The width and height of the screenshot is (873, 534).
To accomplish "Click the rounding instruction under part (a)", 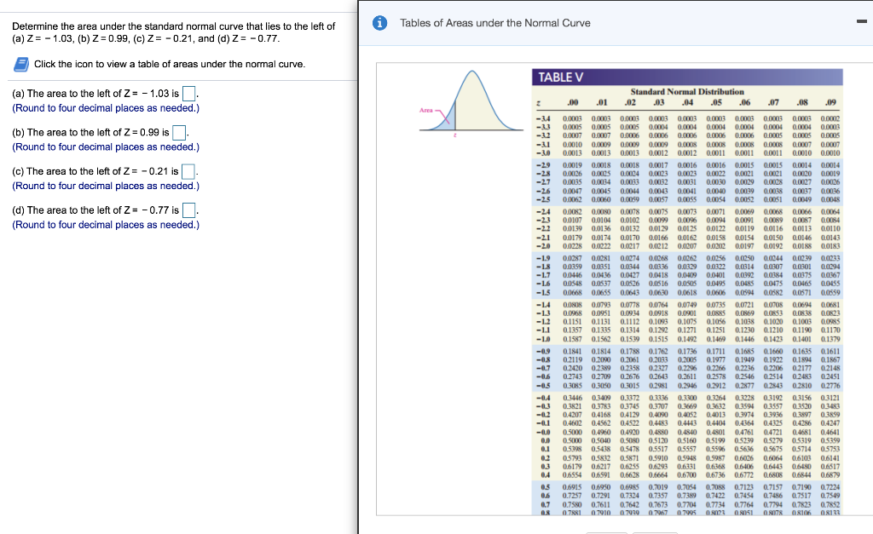I will (x=106, y=108).
